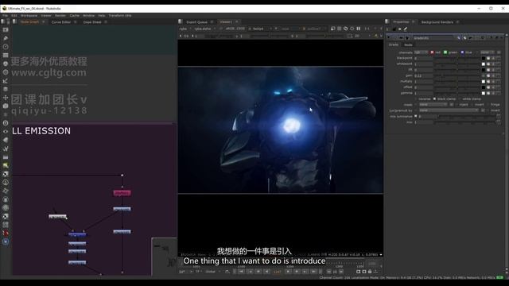This screenshot has height=286, width=509.
Task: Enable the fringe checkbox
Action: coord(488,105)
